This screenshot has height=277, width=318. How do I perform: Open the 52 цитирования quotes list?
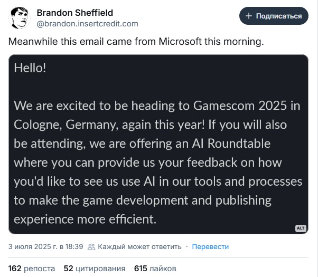coord(95,268)
